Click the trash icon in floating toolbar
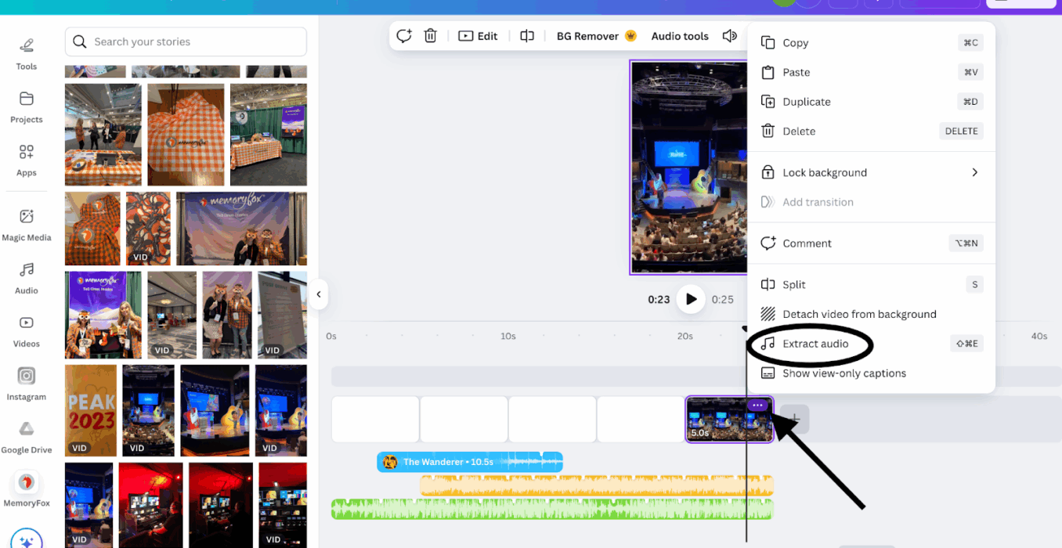This screenshot has width=1062, height=548. [430, 36]
